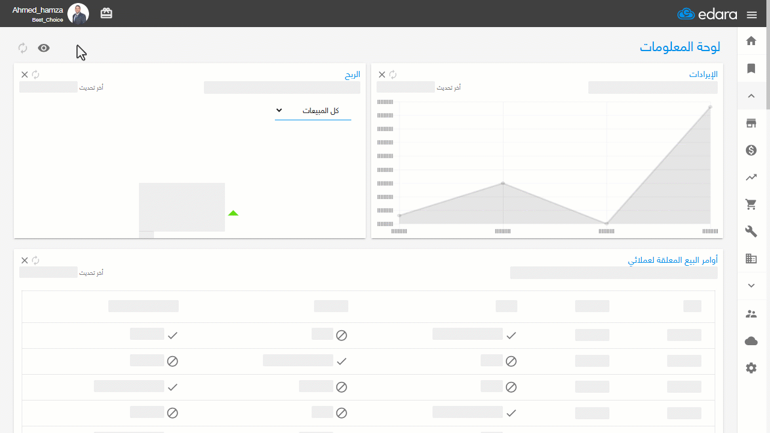
Task: Click the الإيرادات widget title
Action: 703,75
